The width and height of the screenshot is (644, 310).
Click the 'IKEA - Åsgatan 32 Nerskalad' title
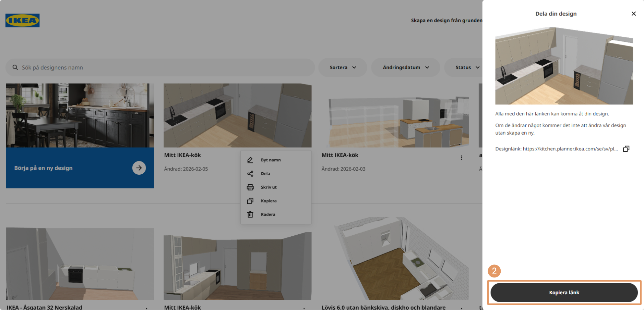tap(44, 307)
